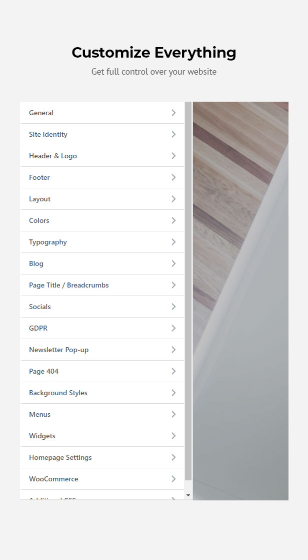
Task: Click the Newsletter Pop-up arrow icon
Action: point(173,350)
